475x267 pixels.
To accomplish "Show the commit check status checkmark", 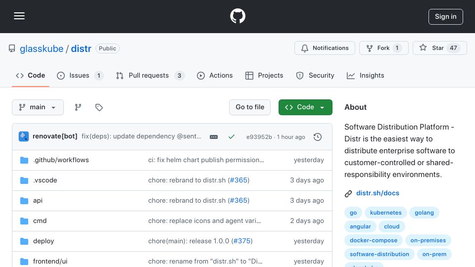I will click(232, 137).
